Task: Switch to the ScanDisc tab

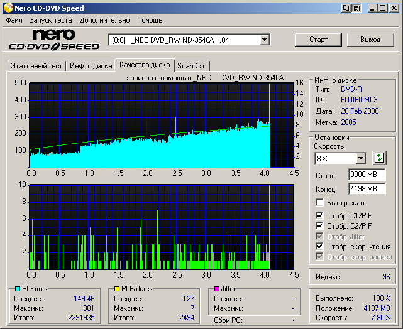Action: 191,65
